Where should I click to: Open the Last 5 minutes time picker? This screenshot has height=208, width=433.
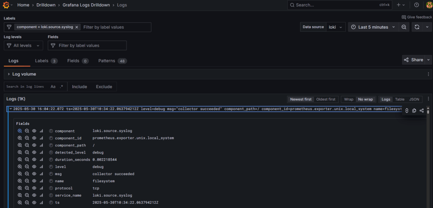click(373, 27)
